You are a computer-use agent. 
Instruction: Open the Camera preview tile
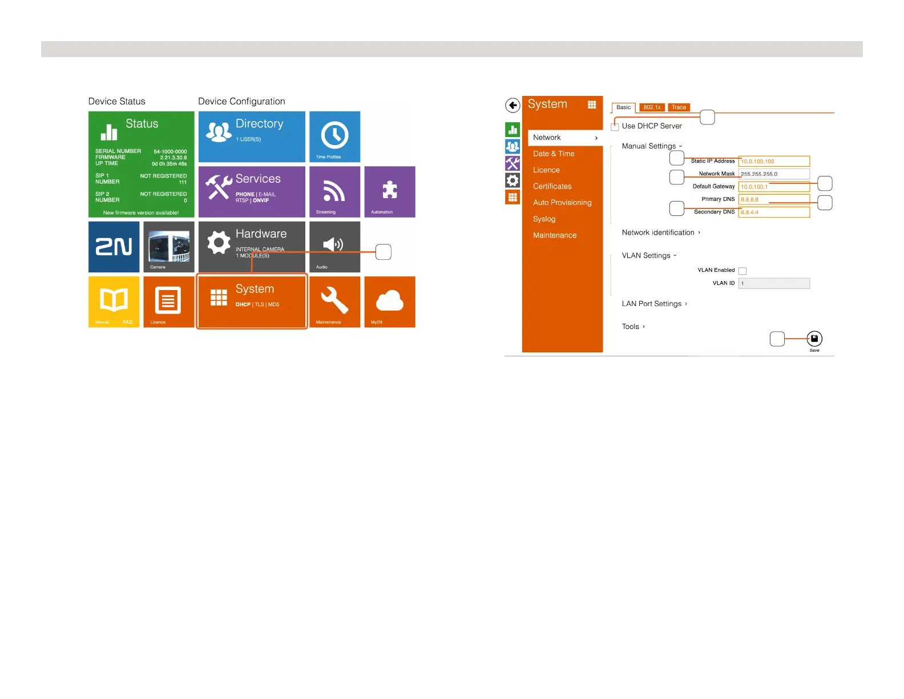tap(169, 247)
